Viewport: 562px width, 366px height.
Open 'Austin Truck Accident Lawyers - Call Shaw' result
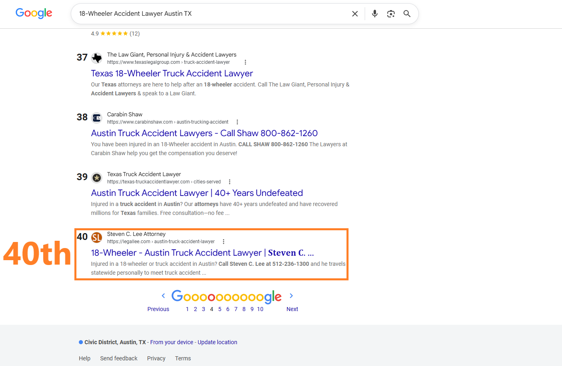pos(204,133)
